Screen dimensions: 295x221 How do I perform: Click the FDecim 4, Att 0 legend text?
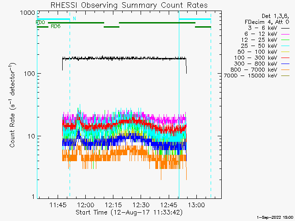(267, 22)
